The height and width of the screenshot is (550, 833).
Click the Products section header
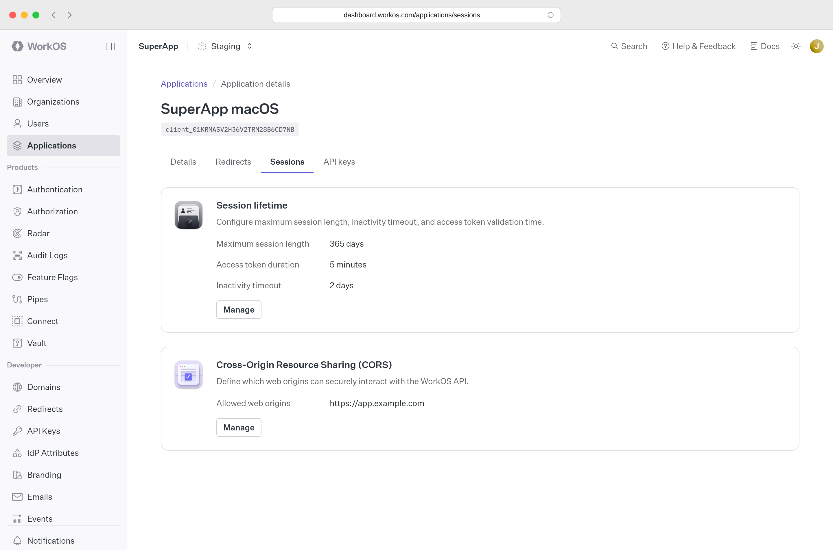pos(23,167)
